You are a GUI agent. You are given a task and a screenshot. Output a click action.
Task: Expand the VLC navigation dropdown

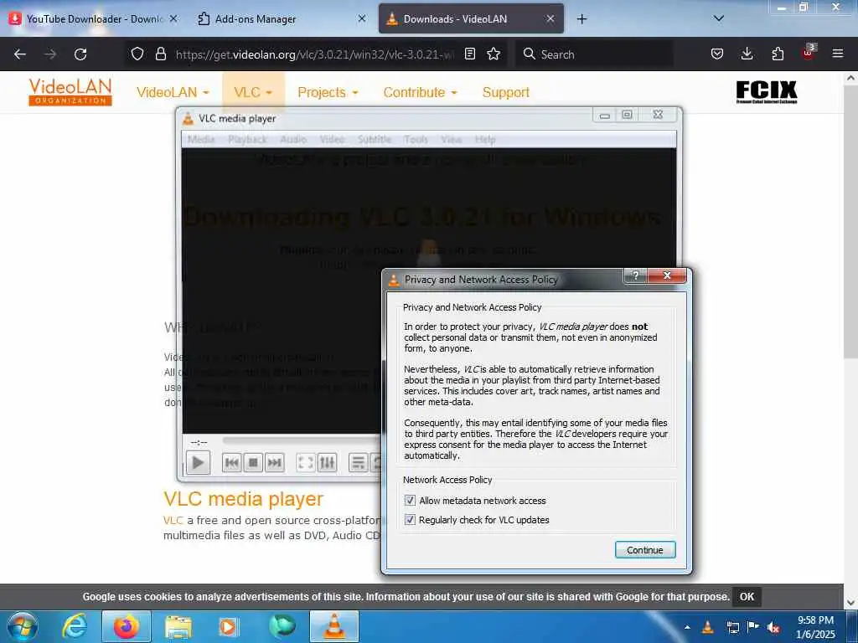click(253, 92)
